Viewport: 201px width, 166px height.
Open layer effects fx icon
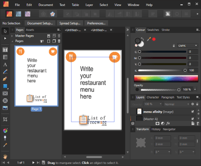pos(168,123)
